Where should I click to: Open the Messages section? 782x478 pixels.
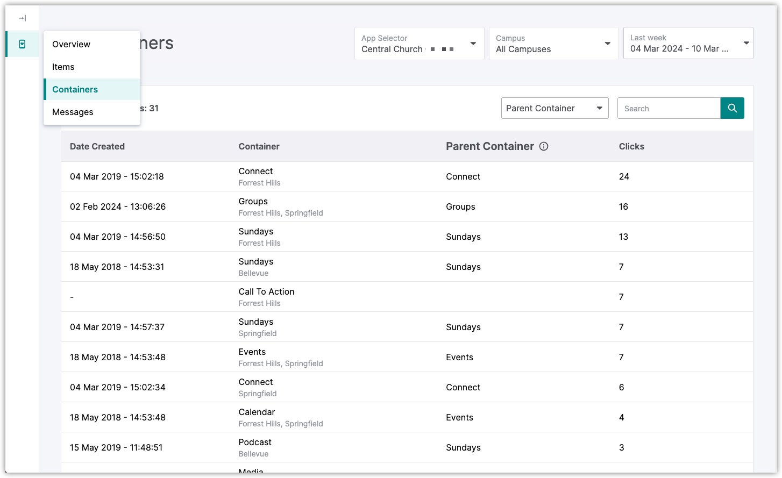click(x=73, y=112)
